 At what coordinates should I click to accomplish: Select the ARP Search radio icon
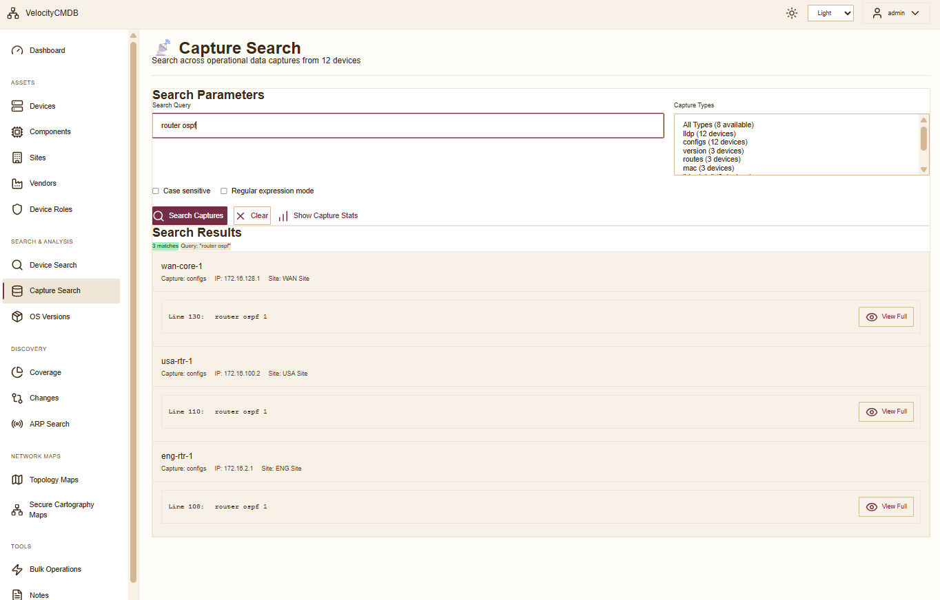pyautogui.click(x=17, y=424)
